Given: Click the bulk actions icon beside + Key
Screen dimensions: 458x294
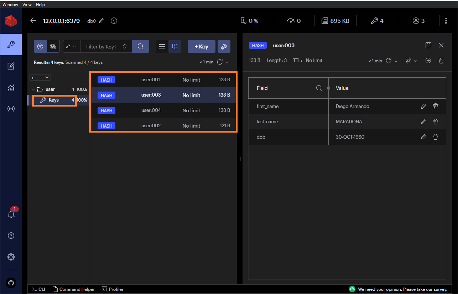Looking at the screenshot, I should [224, 46].
